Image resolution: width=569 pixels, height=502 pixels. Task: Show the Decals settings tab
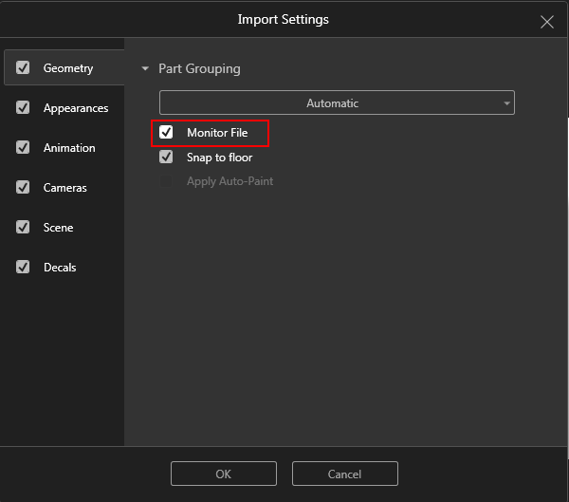tap(60, 268)
